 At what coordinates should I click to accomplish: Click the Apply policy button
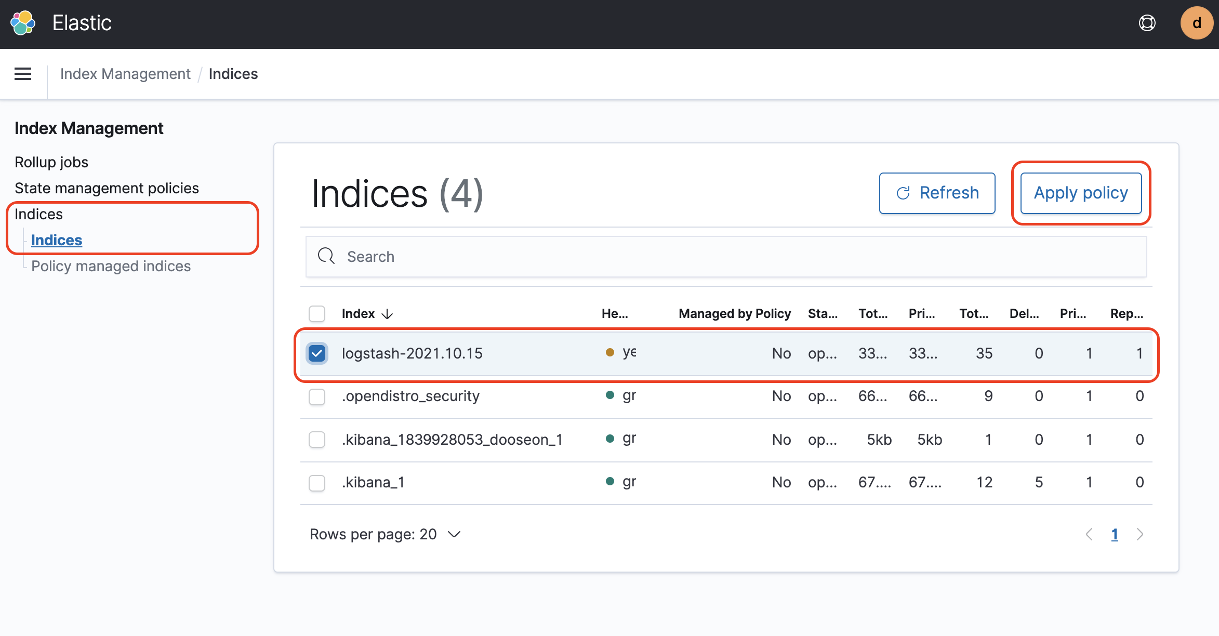[x=1081, y=193]
